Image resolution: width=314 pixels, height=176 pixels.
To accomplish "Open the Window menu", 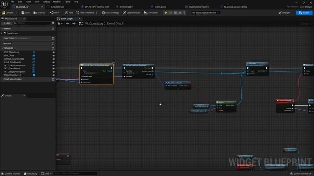I will point(57,2).
